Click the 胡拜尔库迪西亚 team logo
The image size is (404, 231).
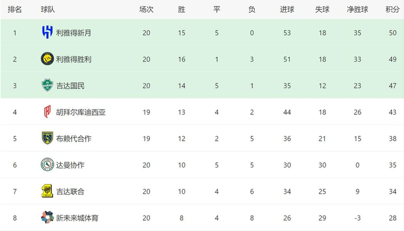(x=47, y=112)
